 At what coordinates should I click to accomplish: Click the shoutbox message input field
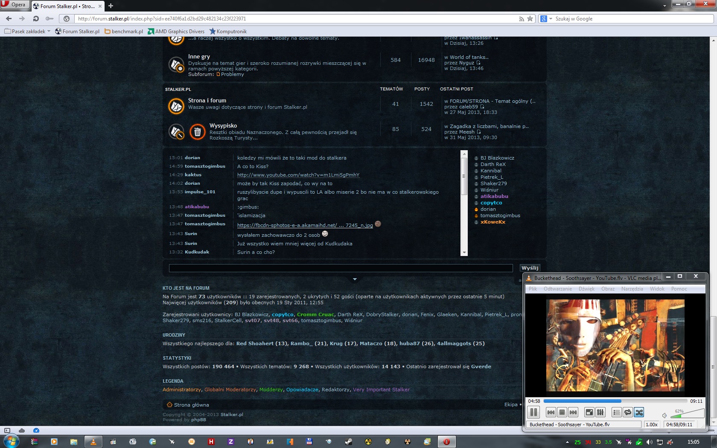[x=341, y=268]
